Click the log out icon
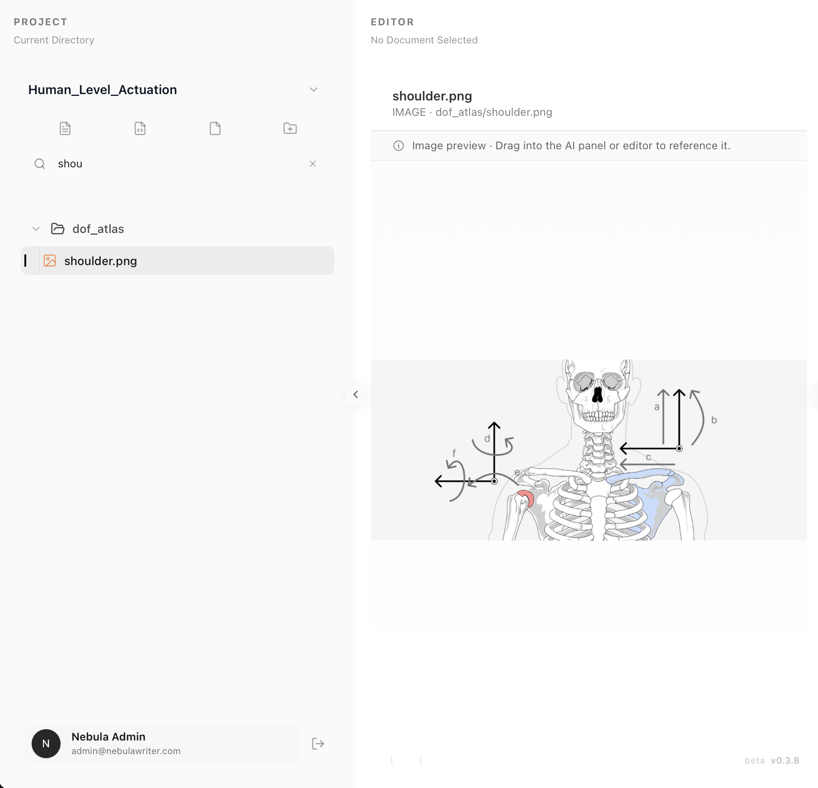Screen dimensions: 818x788 (x=318, y=744)
